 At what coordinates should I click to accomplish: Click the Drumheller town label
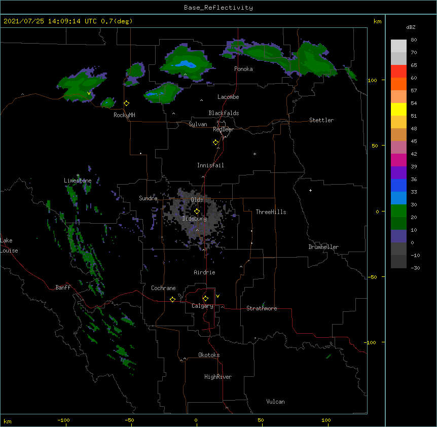point(323,247)
